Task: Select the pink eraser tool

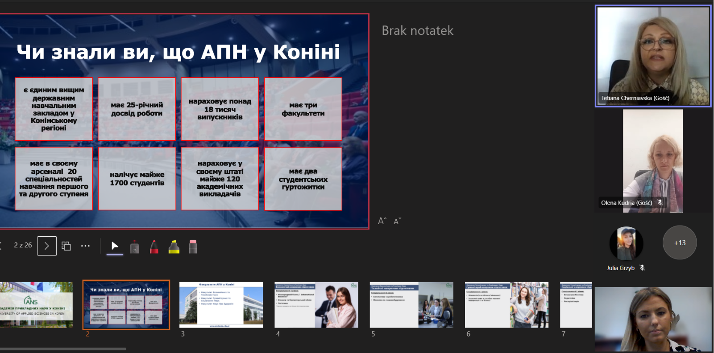Action: point(193,246)
